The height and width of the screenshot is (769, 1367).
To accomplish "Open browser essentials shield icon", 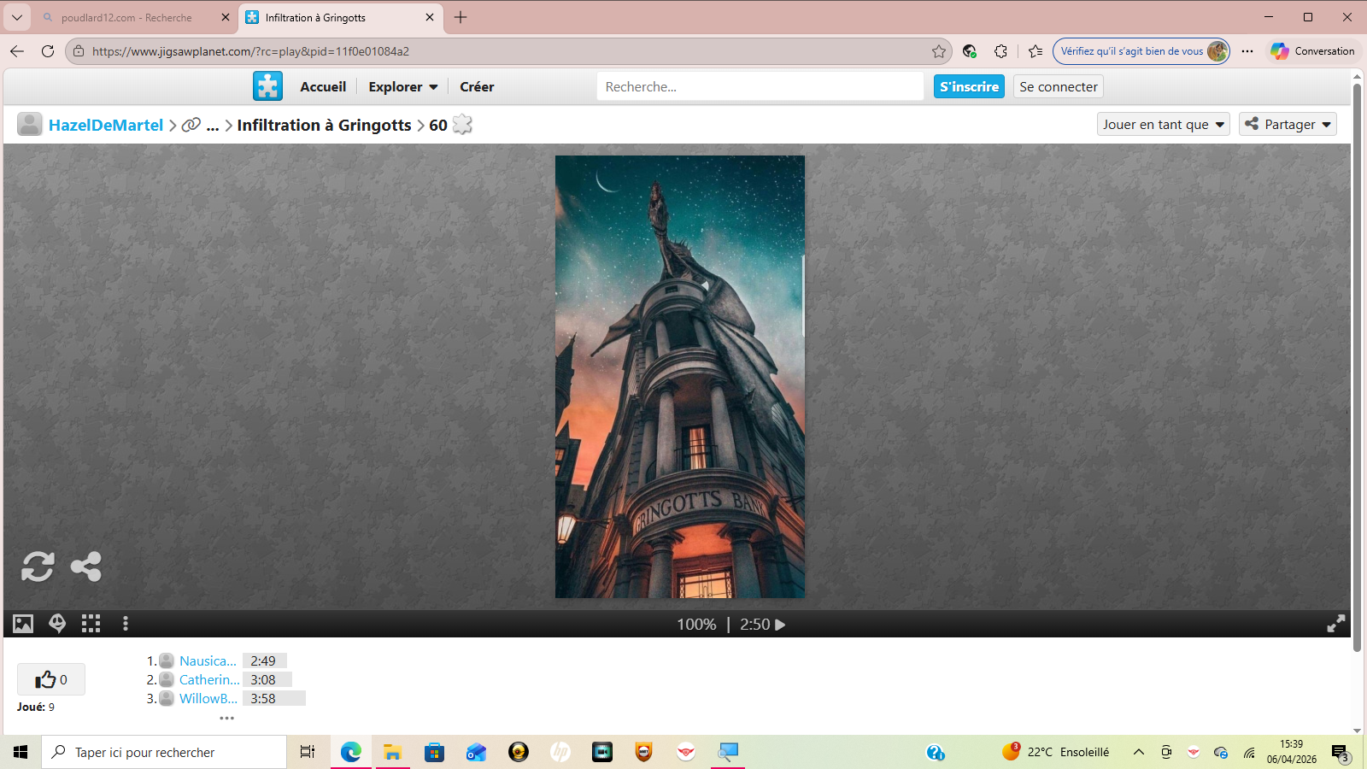I will (969, 51).
